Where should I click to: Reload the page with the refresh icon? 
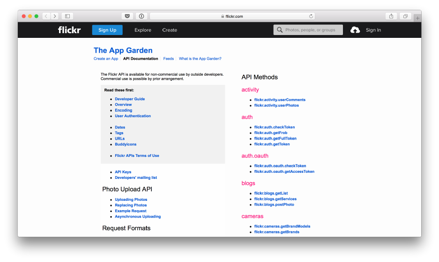[x=311, y=16]
